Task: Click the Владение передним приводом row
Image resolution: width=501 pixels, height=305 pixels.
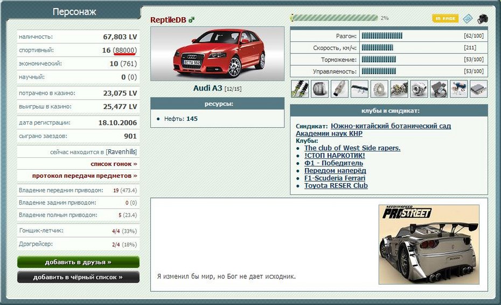Action: pos(78,190)
